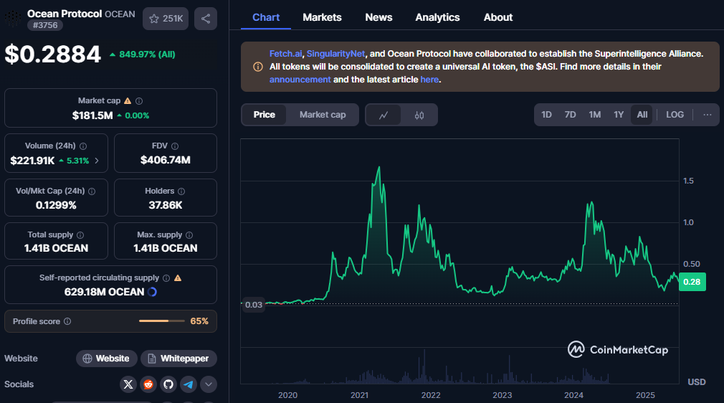Expand Volume (24h) details arrow

(97, 161)
